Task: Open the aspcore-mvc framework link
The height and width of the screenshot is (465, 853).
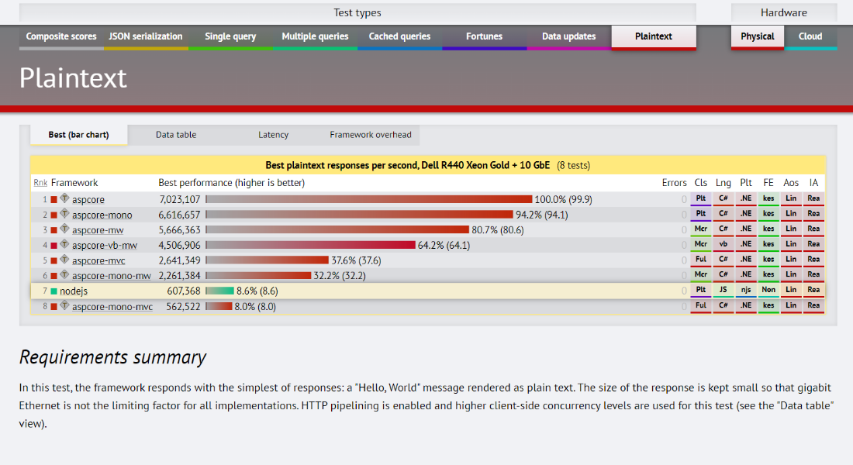Action: [x=98, y=260]
